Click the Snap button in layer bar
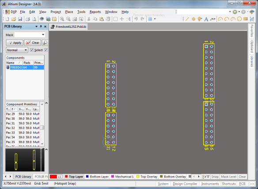This screenshot has height=189, width=258. click(215, 177)
